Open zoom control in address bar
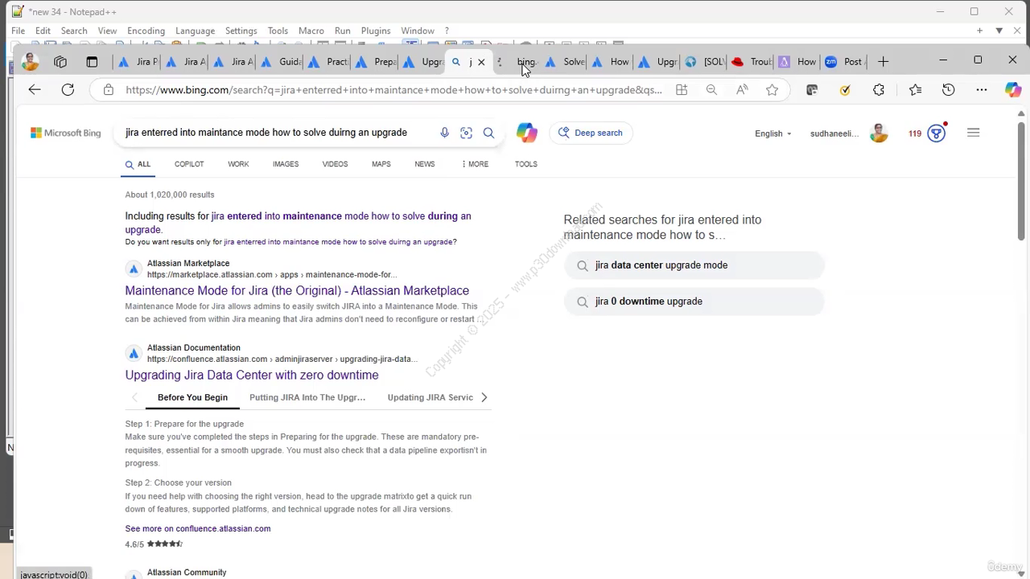The height and width of the screenshot is (579, 1030). (711, 90)
